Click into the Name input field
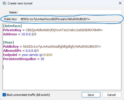The image size is (124, 100). click(70, 12)
